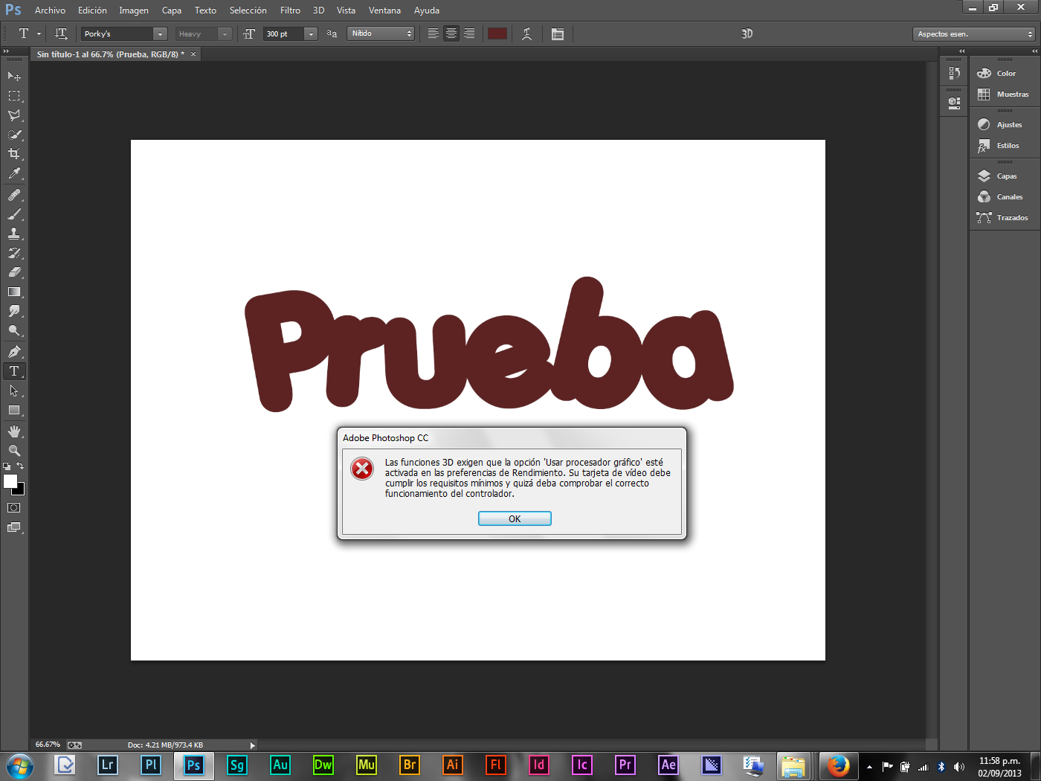
Task: Select the Crop tool
Action: click(x=14, y=154)
